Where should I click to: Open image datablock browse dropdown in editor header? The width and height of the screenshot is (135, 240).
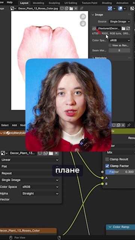tap(13, 8)
